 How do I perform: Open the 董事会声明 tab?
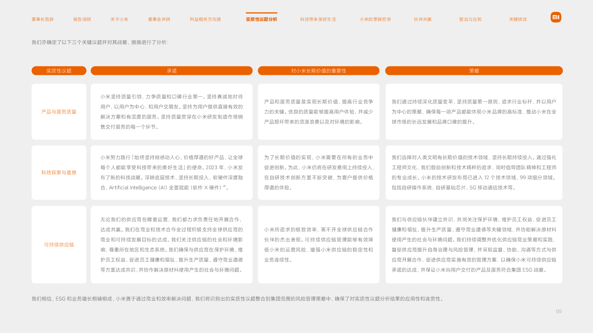tap(159, 19)
